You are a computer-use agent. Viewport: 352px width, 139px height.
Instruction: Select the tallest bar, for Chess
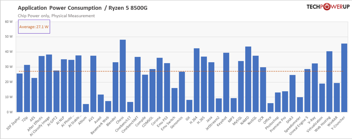123,76
